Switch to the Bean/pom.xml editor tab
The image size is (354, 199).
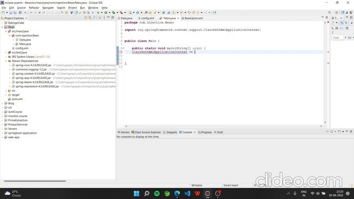192,18
